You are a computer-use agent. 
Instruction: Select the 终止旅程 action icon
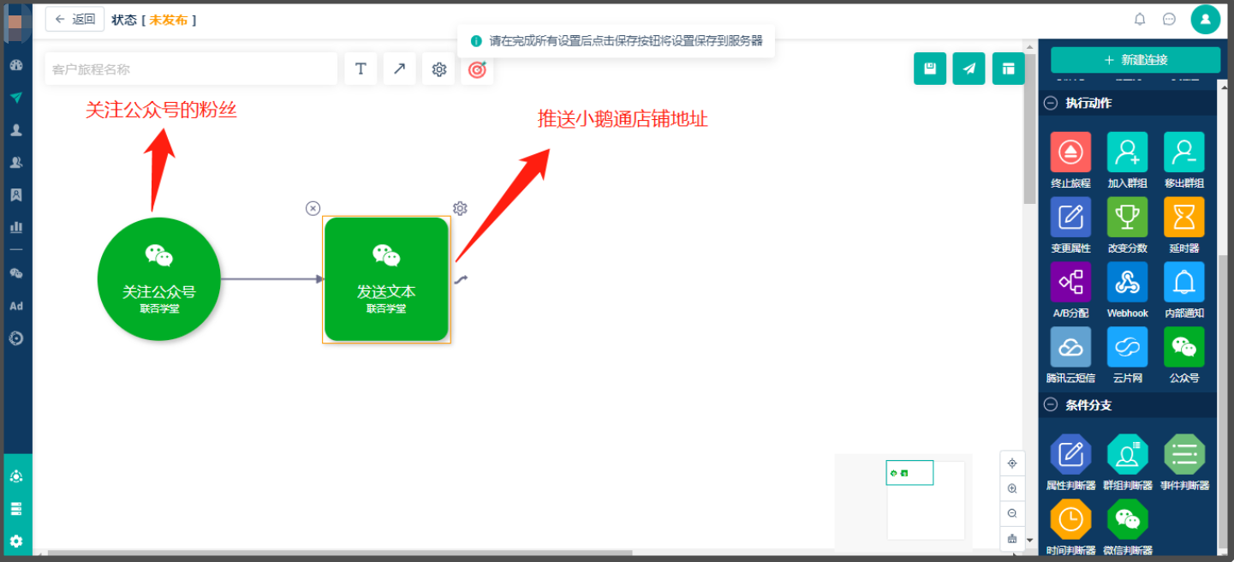pos(1070,152)
